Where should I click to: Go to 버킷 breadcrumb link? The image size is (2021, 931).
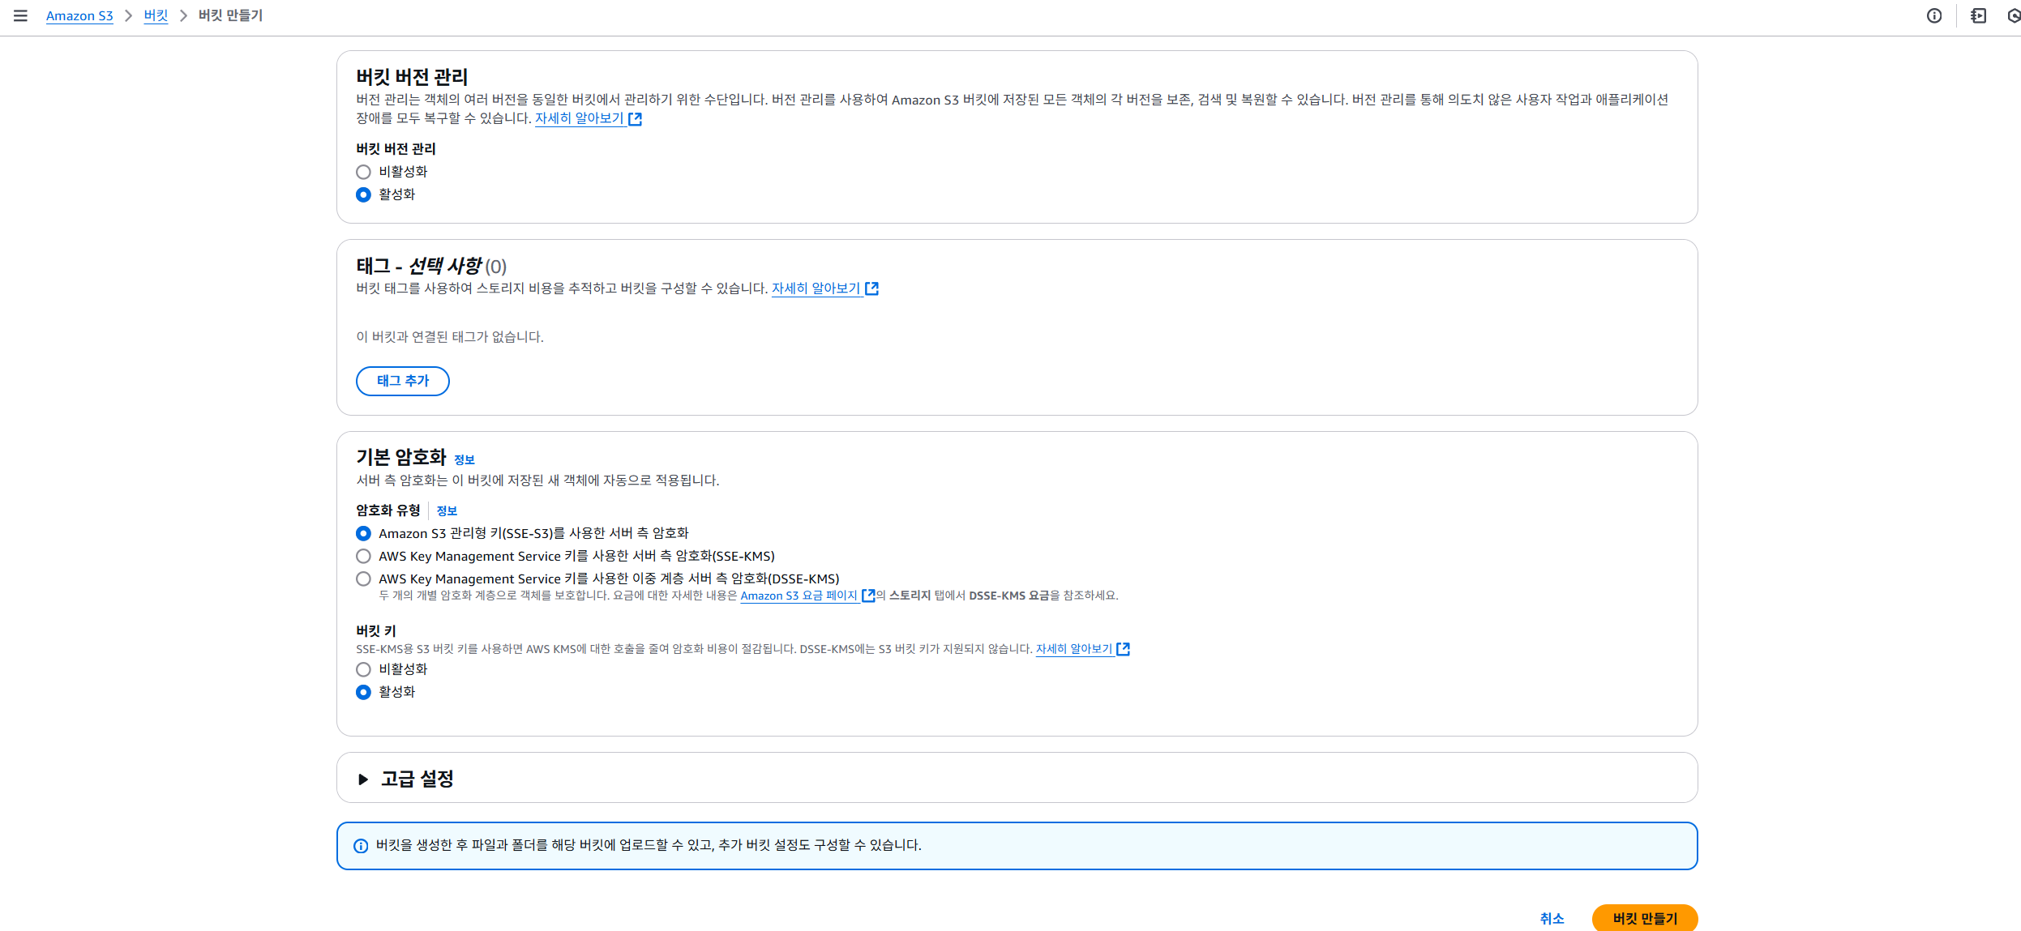pyautogui.click(x=156, y=15)
